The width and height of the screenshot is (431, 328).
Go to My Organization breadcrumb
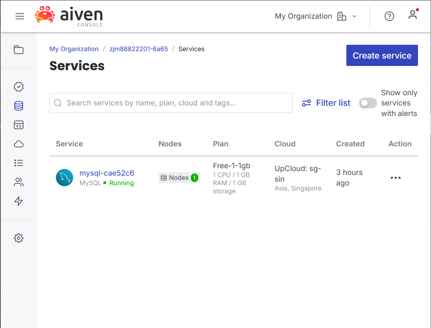(x=74, y=49)
